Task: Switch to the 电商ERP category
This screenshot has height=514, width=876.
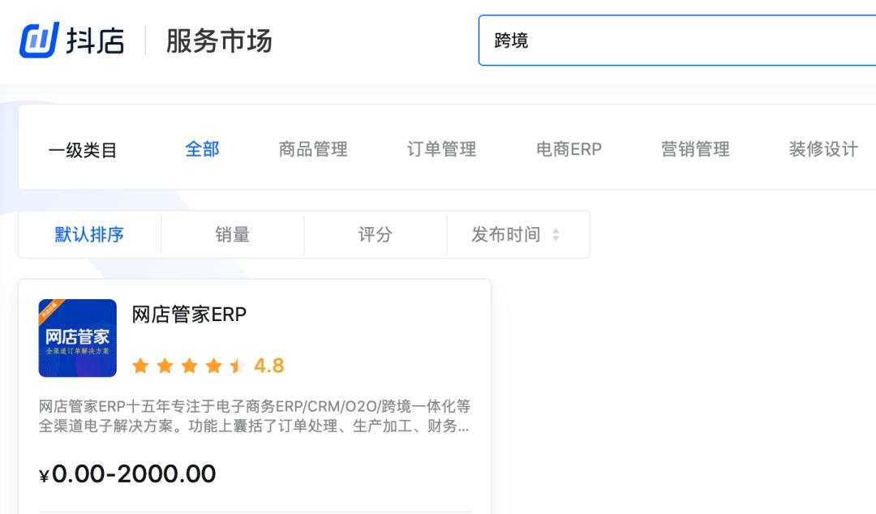Action: click(x=568, y=149)
